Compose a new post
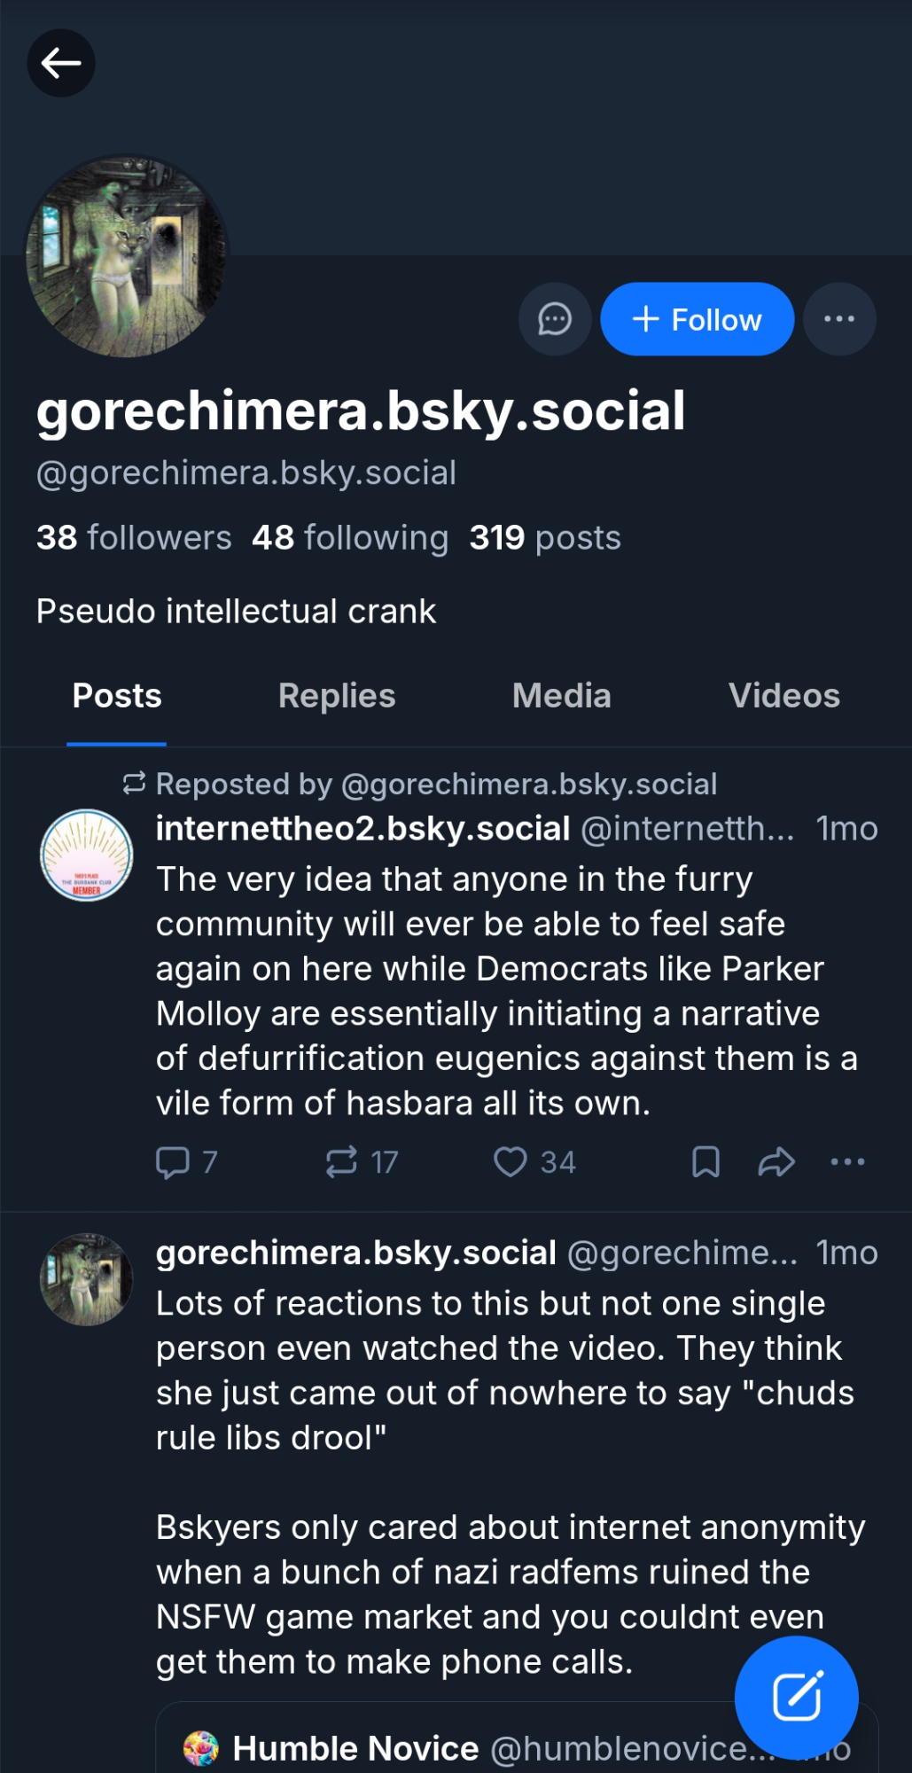 [x=796, y=1697]
